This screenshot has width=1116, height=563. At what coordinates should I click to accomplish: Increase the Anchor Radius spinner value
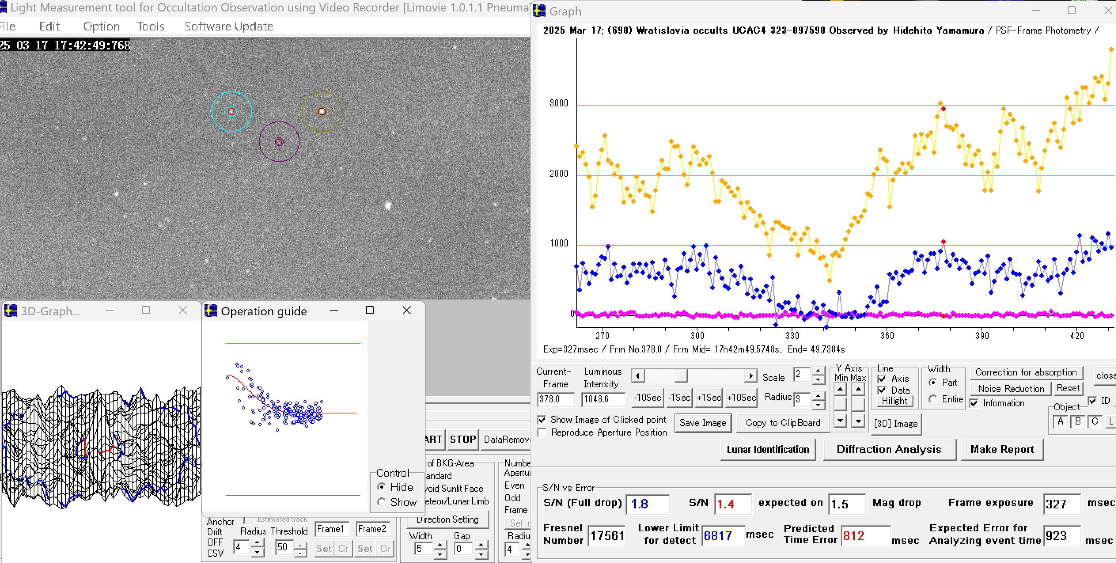tap(257, 543)
